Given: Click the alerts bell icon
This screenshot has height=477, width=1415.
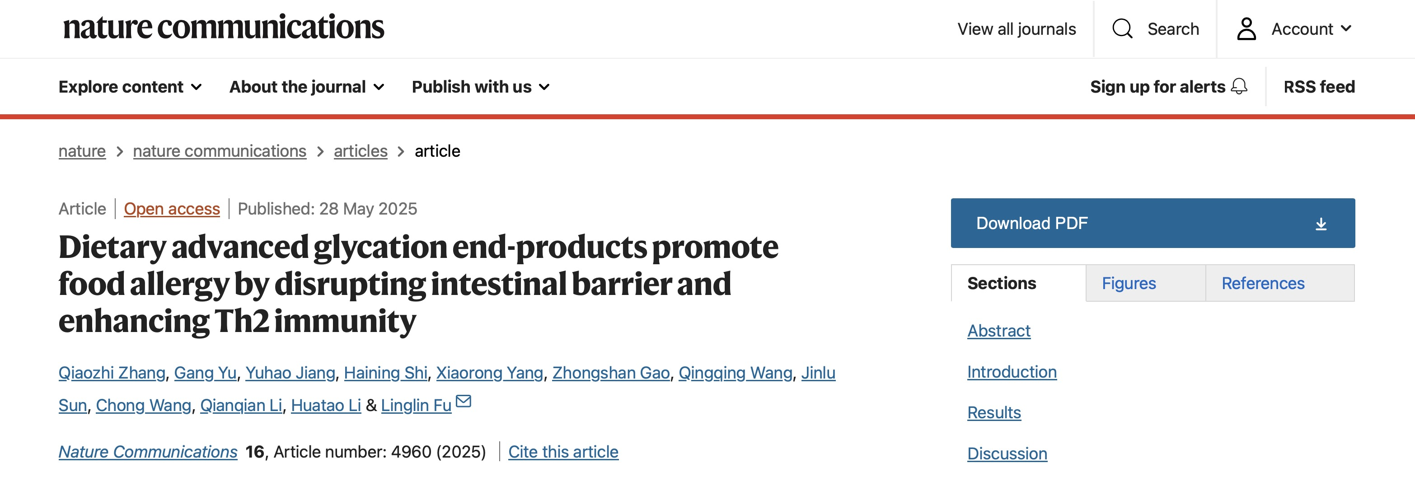Looking at the screenshot, I should tap(1239, 86).
